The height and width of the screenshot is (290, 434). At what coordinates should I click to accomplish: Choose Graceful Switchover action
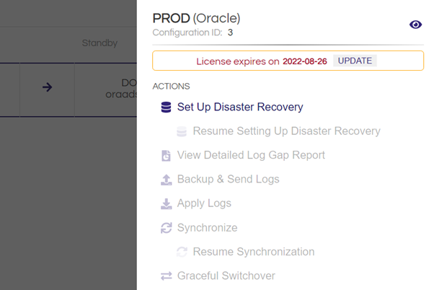tap(226, 276)
